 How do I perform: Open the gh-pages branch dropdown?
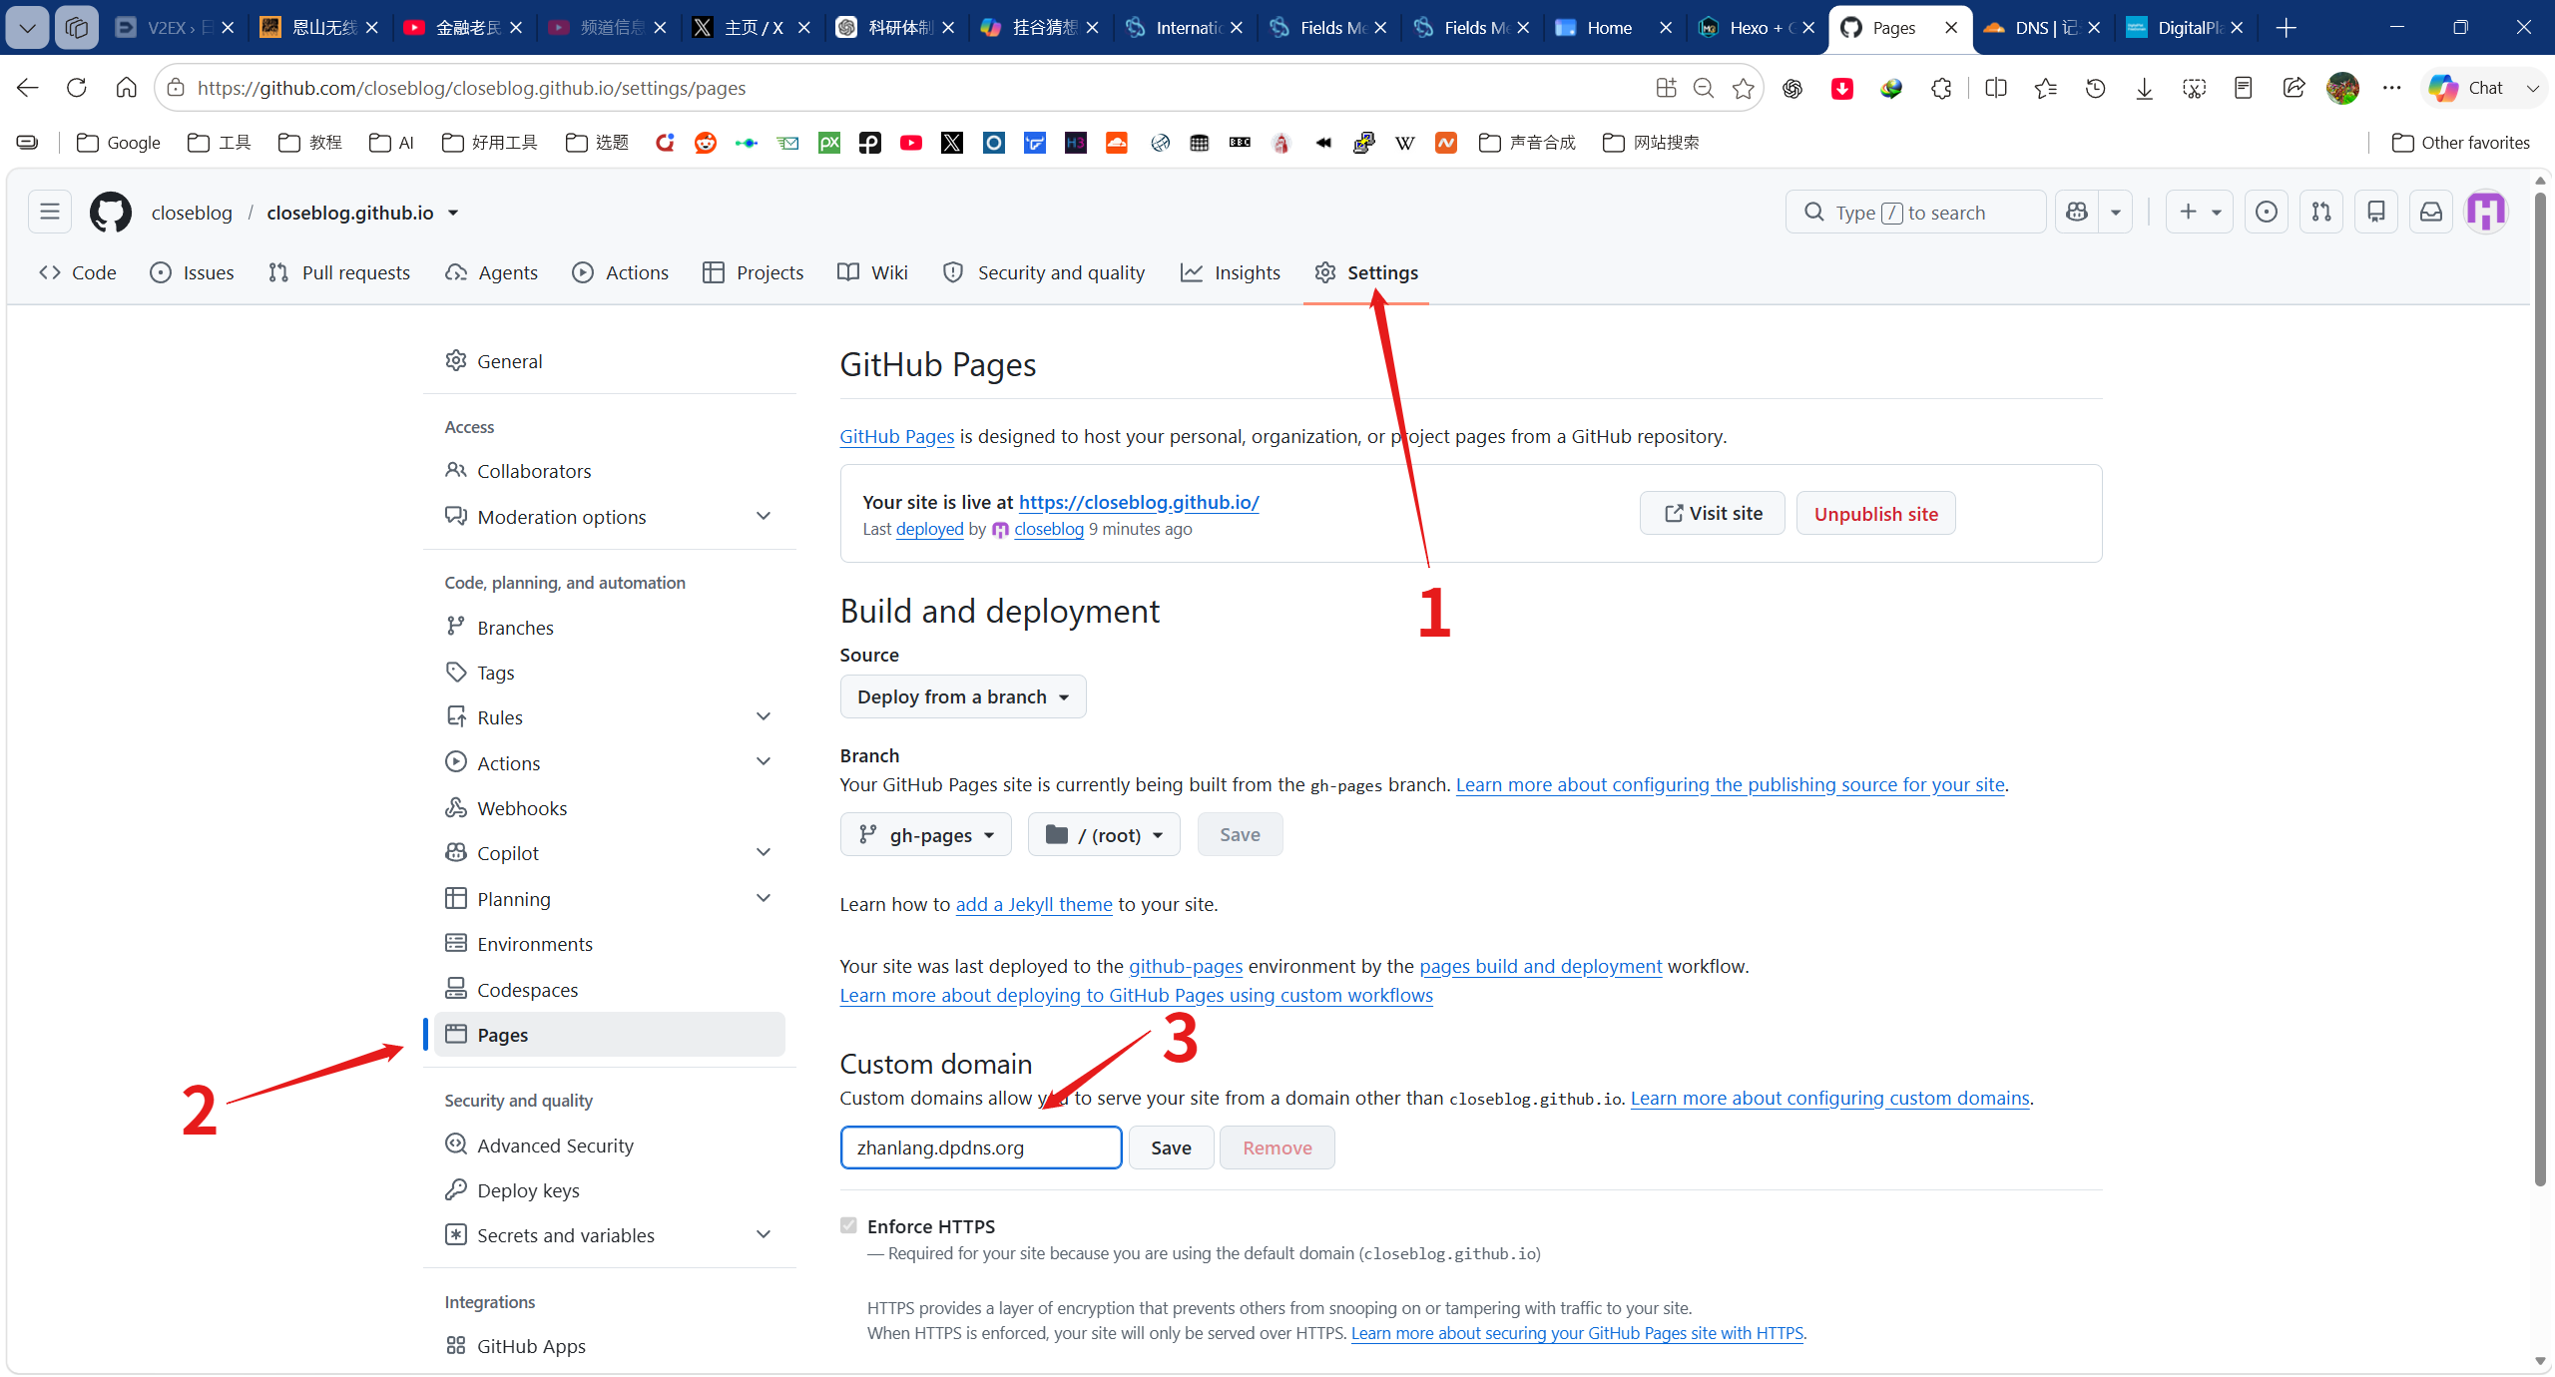coord(926,834)
